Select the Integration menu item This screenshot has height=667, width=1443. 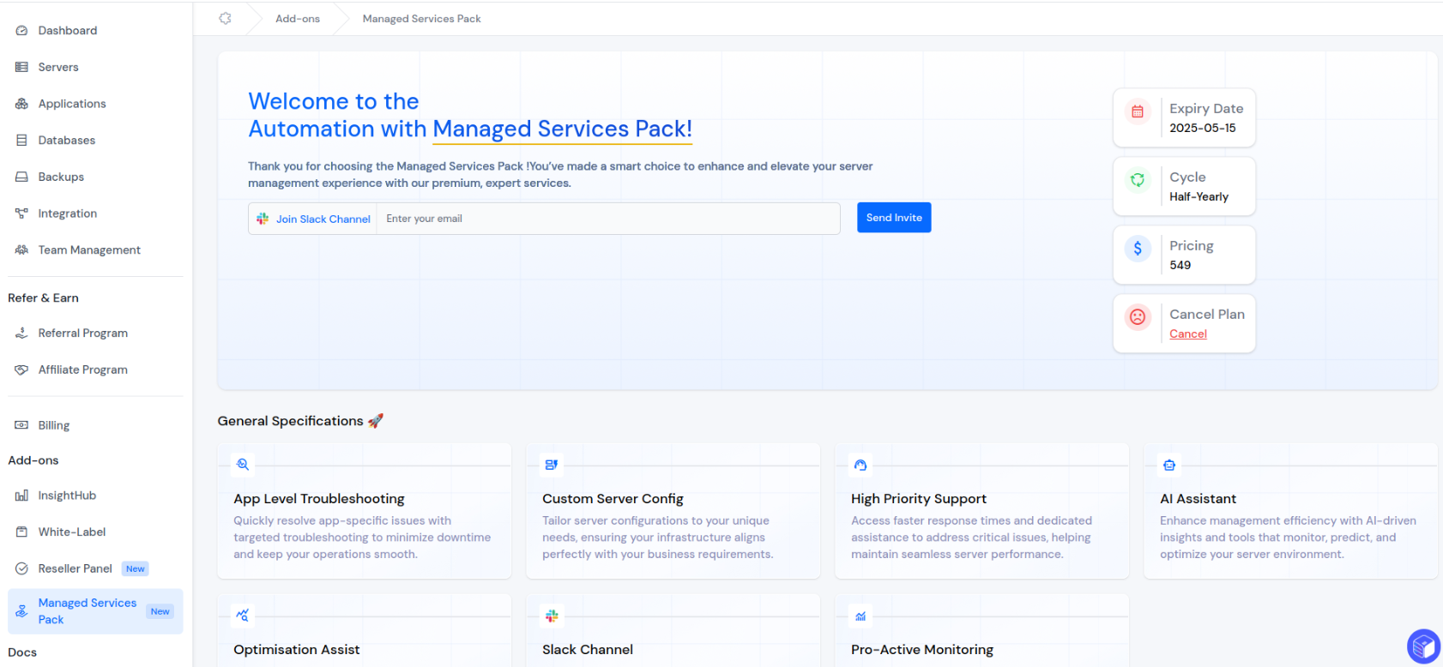(95, 213)
